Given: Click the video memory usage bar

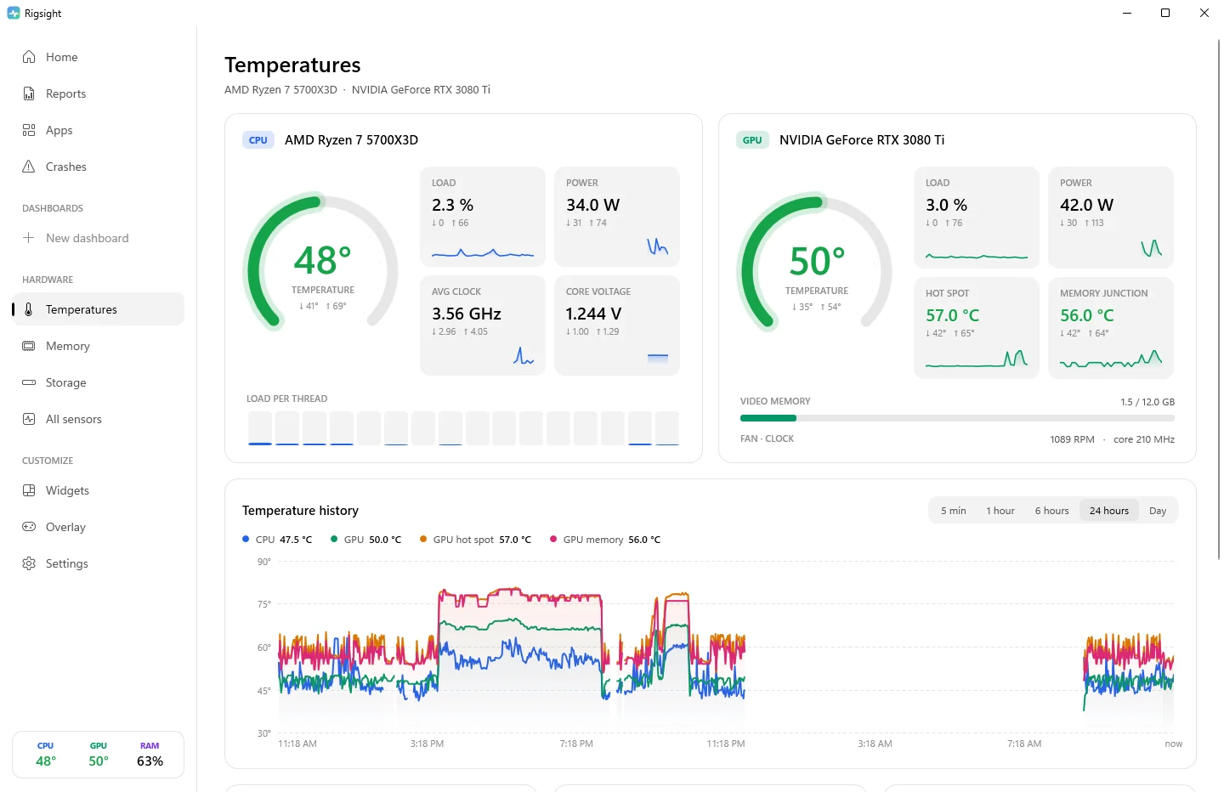Looking at the screenshot, I should click(x=957, y=418).
